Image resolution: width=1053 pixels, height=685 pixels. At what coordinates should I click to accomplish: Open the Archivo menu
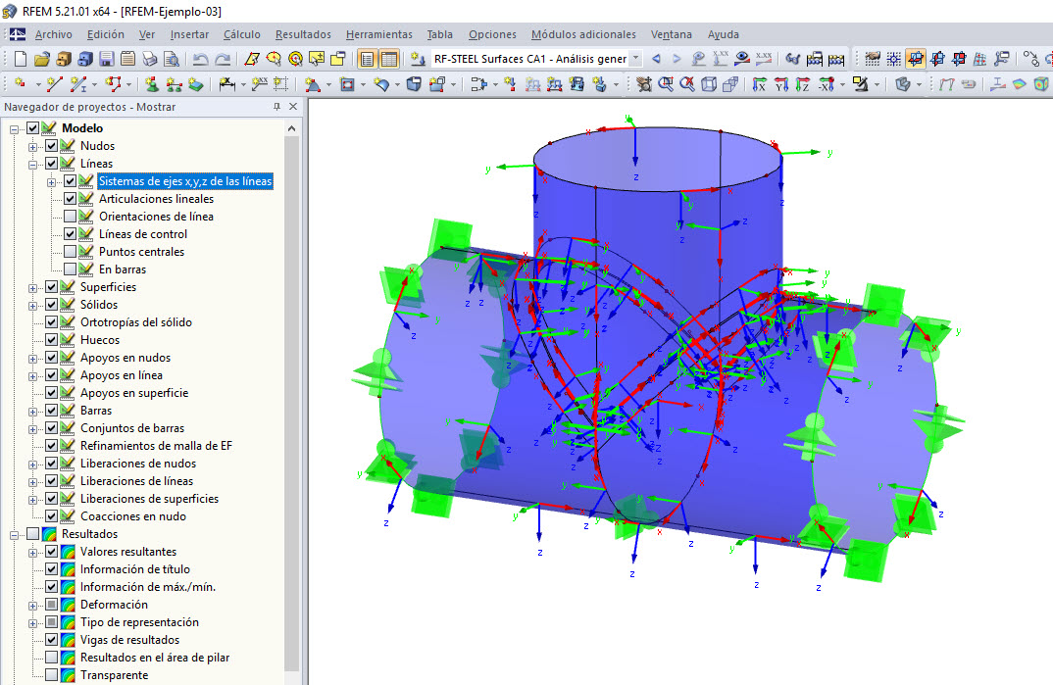(54, 34)
